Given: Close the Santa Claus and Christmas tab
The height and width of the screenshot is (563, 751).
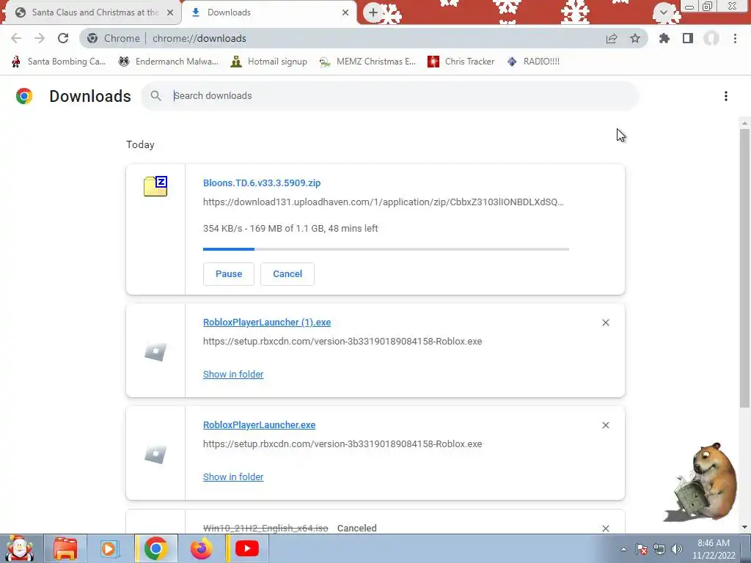Looking at the screenshot, I should 170,12.
